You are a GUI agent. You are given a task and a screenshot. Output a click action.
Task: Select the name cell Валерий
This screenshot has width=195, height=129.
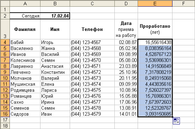(55, 78)
